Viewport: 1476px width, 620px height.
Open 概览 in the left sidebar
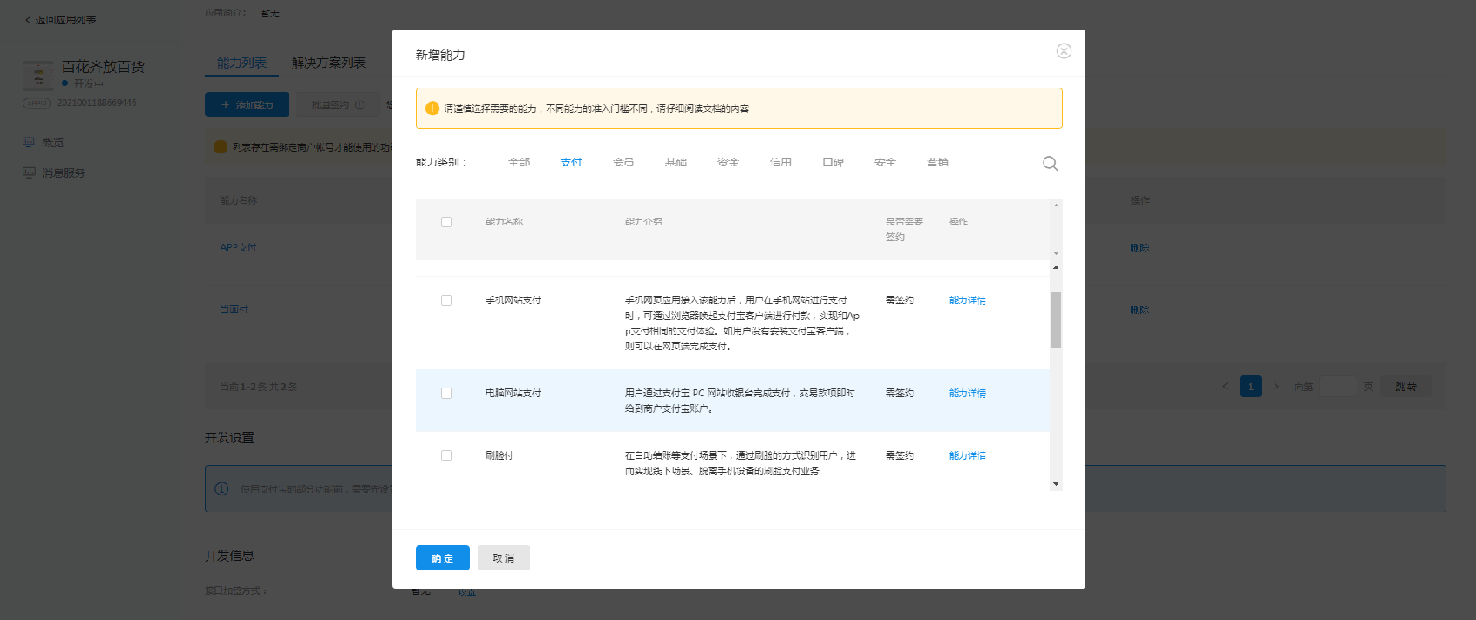[53, 142]
